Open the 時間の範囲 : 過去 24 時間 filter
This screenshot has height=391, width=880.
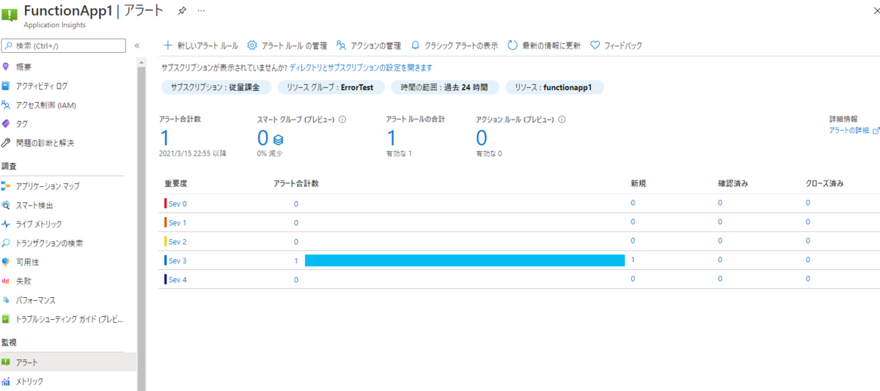[x=445, y=87]
